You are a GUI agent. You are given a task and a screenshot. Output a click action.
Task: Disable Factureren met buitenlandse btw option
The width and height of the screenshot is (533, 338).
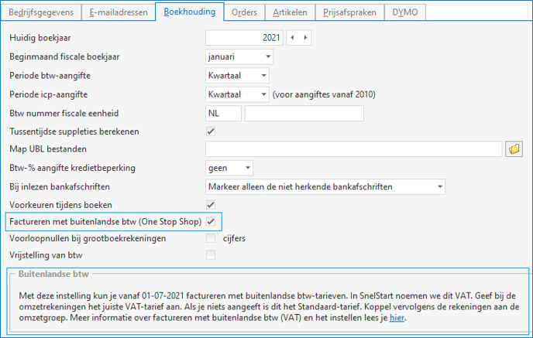[x=211, y=222]
